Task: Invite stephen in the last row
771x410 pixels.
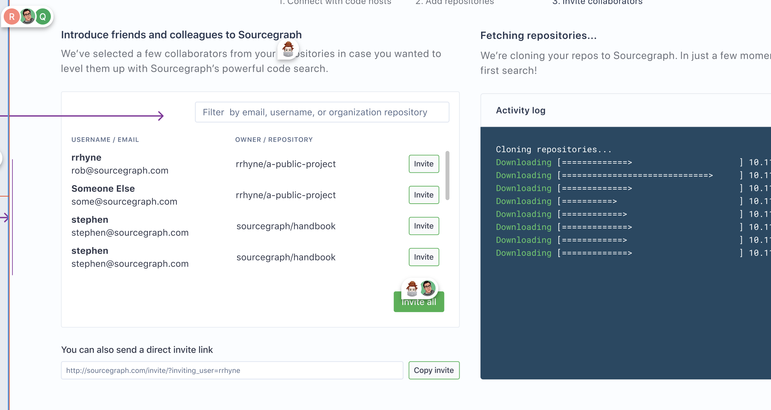Action: coord(424,257)
